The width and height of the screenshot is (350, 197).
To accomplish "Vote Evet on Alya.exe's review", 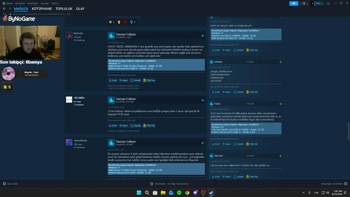I will (216, 177).
